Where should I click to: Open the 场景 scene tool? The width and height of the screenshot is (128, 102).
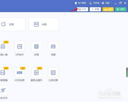click(53, 46)
